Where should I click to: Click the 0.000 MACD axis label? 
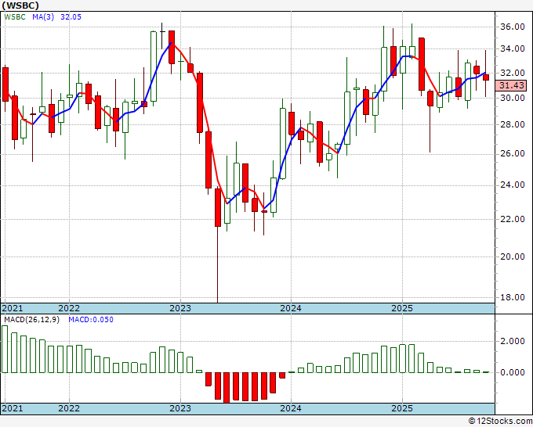[513, 372]
